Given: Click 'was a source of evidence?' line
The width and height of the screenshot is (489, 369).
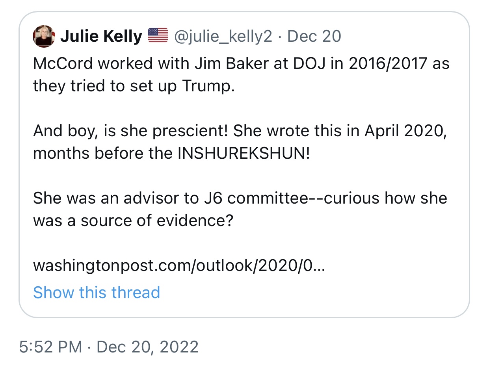Looking at the screenshot, I should point(133,221).
